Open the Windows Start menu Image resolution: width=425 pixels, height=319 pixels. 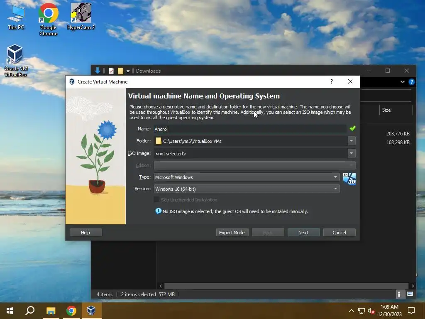[x=10, y=311]
